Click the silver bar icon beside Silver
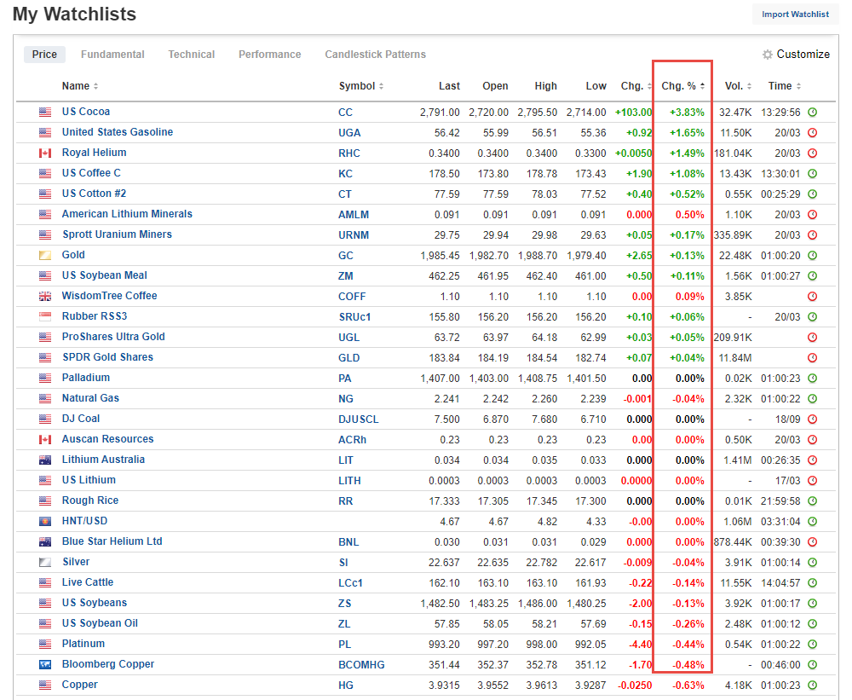Image resolution: width=852 pixels, height=700 pixels. pos(45,563)
